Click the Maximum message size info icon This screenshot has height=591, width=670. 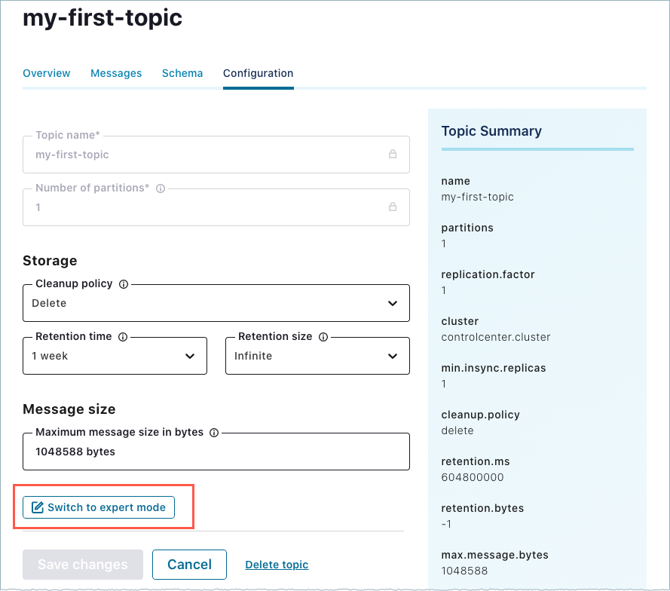coord(213,433)
